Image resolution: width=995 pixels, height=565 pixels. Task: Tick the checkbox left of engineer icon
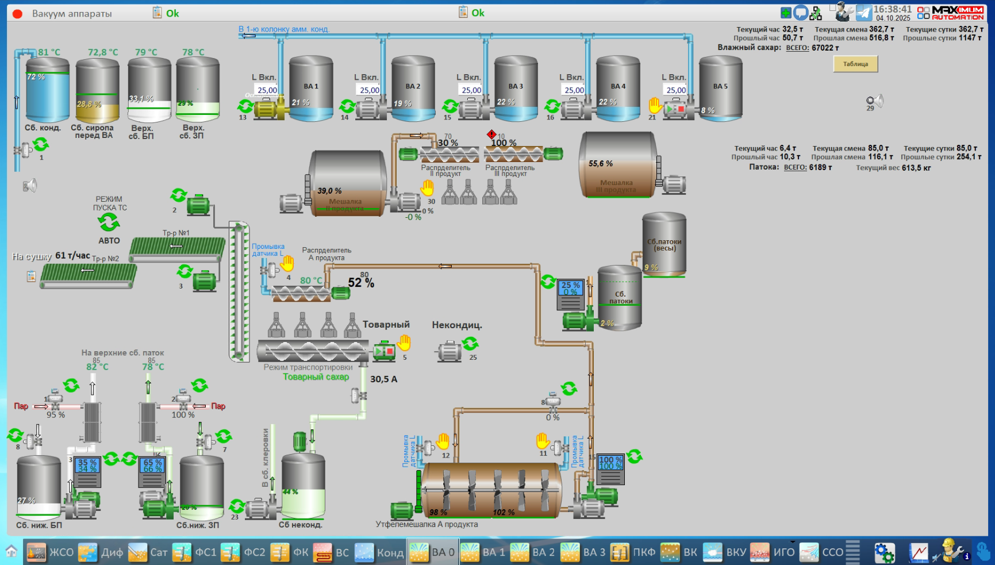(832, 7)
